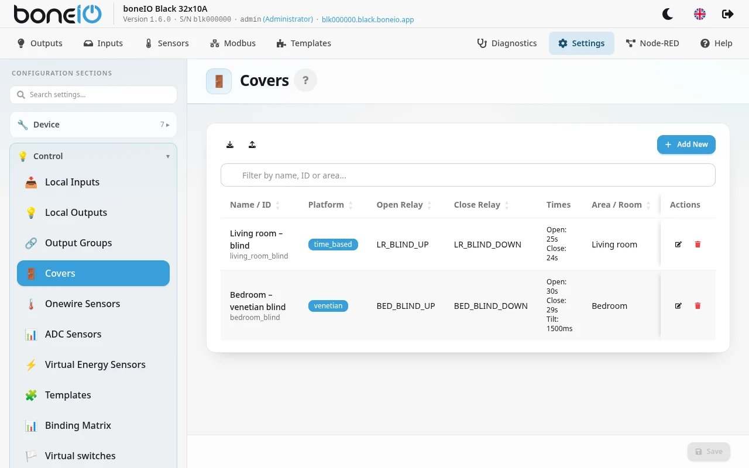The width and height of the screenshot is (749, 468).
Task: Open ADC Sensors section
Action: tap(93, 334)
